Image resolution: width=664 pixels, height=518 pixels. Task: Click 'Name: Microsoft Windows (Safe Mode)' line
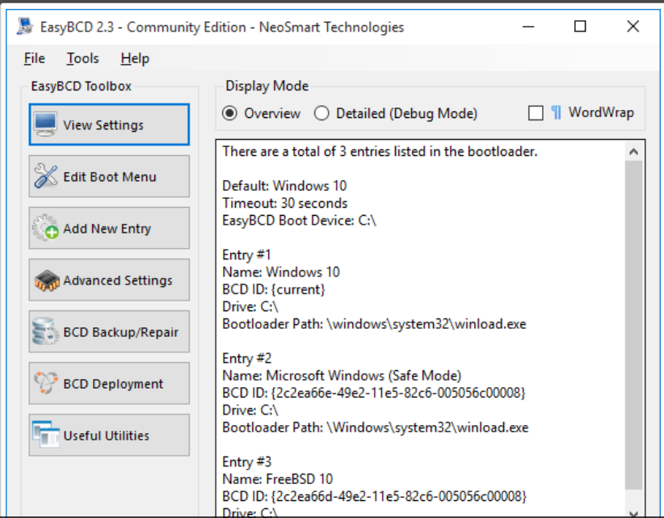click(342, 376)
